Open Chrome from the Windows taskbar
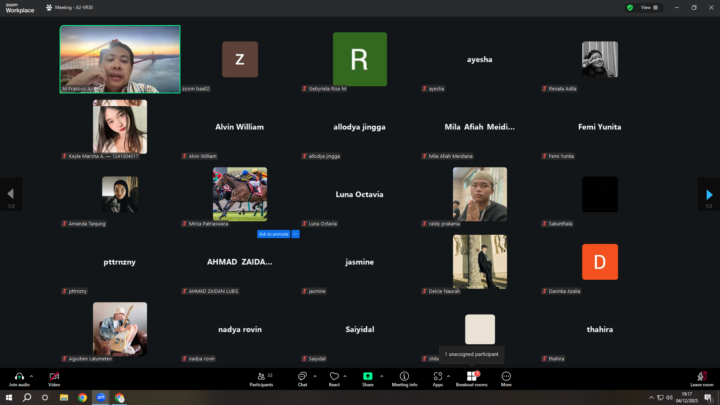 [82, 397]
